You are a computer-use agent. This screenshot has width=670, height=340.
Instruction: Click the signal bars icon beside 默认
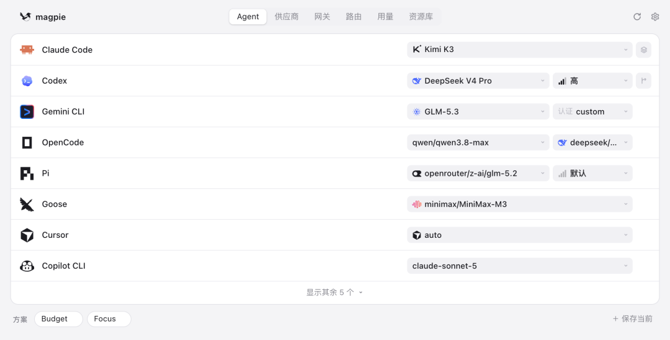pyautogui.click(x=562, y=173)
